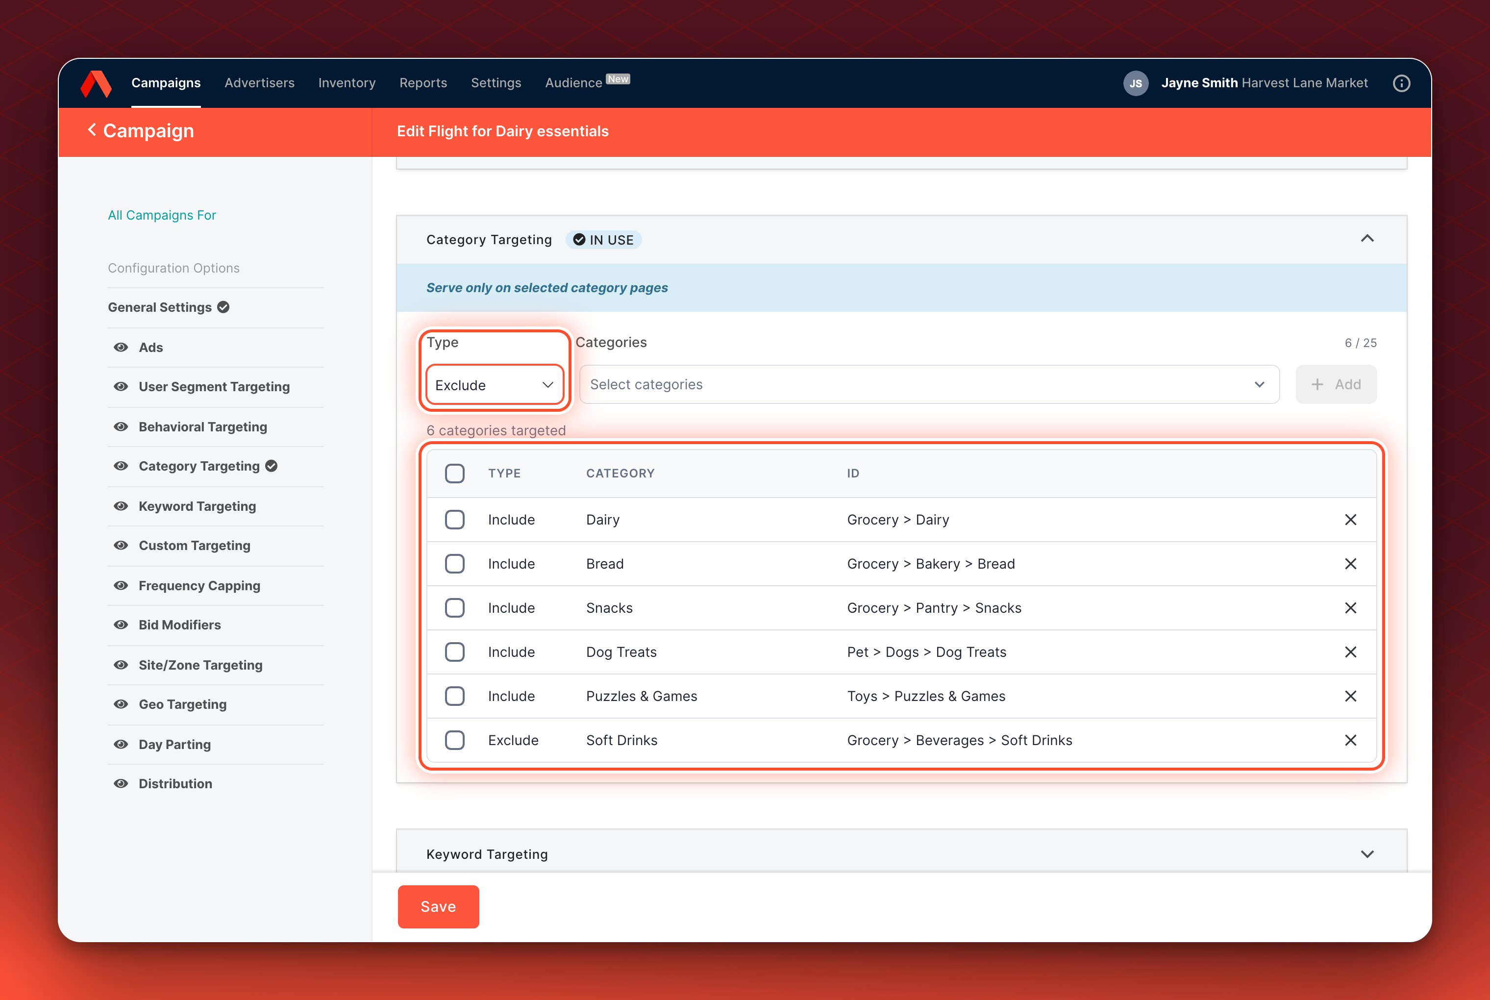Viewport: 1490px width, 1000px height.
Task: Remove the Dairy category row
Action: (x=1350, y=520)
